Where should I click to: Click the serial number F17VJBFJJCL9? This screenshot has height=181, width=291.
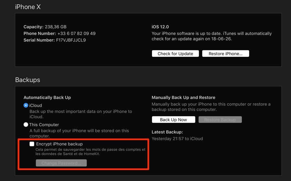71,40
